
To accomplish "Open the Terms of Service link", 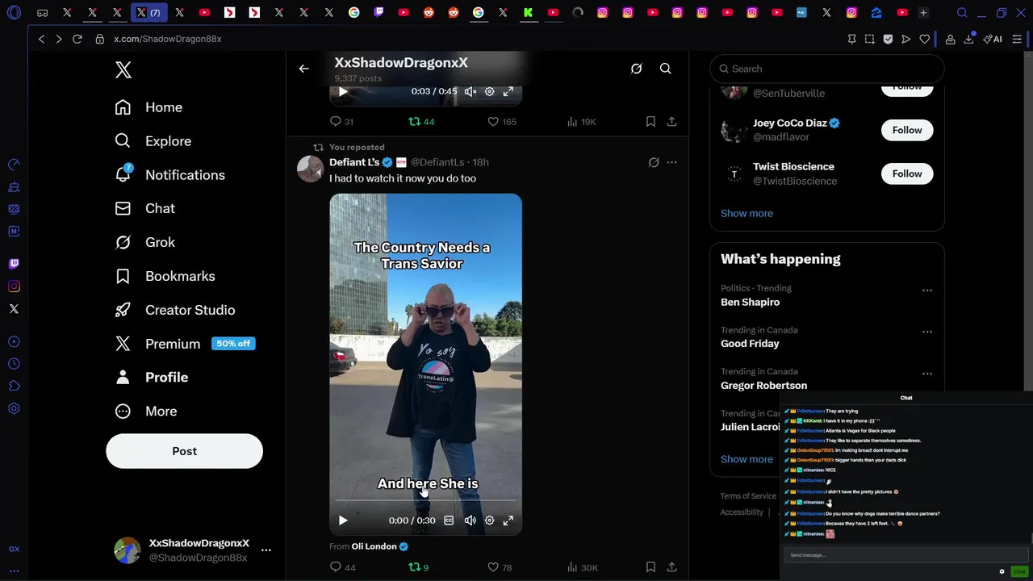I will [748, 496].
